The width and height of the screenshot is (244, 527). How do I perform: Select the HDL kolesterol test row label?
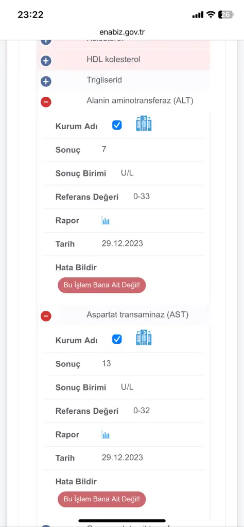(x=113, y=60)
